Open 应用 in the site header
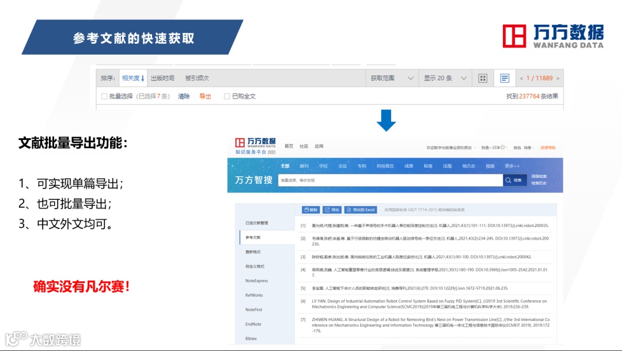This screenshot has width=622, height=351. point(319,146)
